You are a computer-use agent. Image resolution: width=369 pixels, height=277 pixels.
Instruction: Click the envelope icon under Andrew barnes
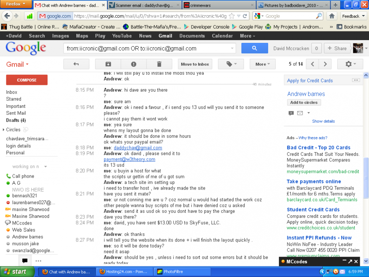300,113
